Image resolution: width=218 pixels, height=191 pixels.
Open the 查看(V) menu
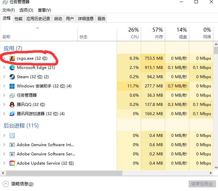pyautogui.click(x=44, y=10)
